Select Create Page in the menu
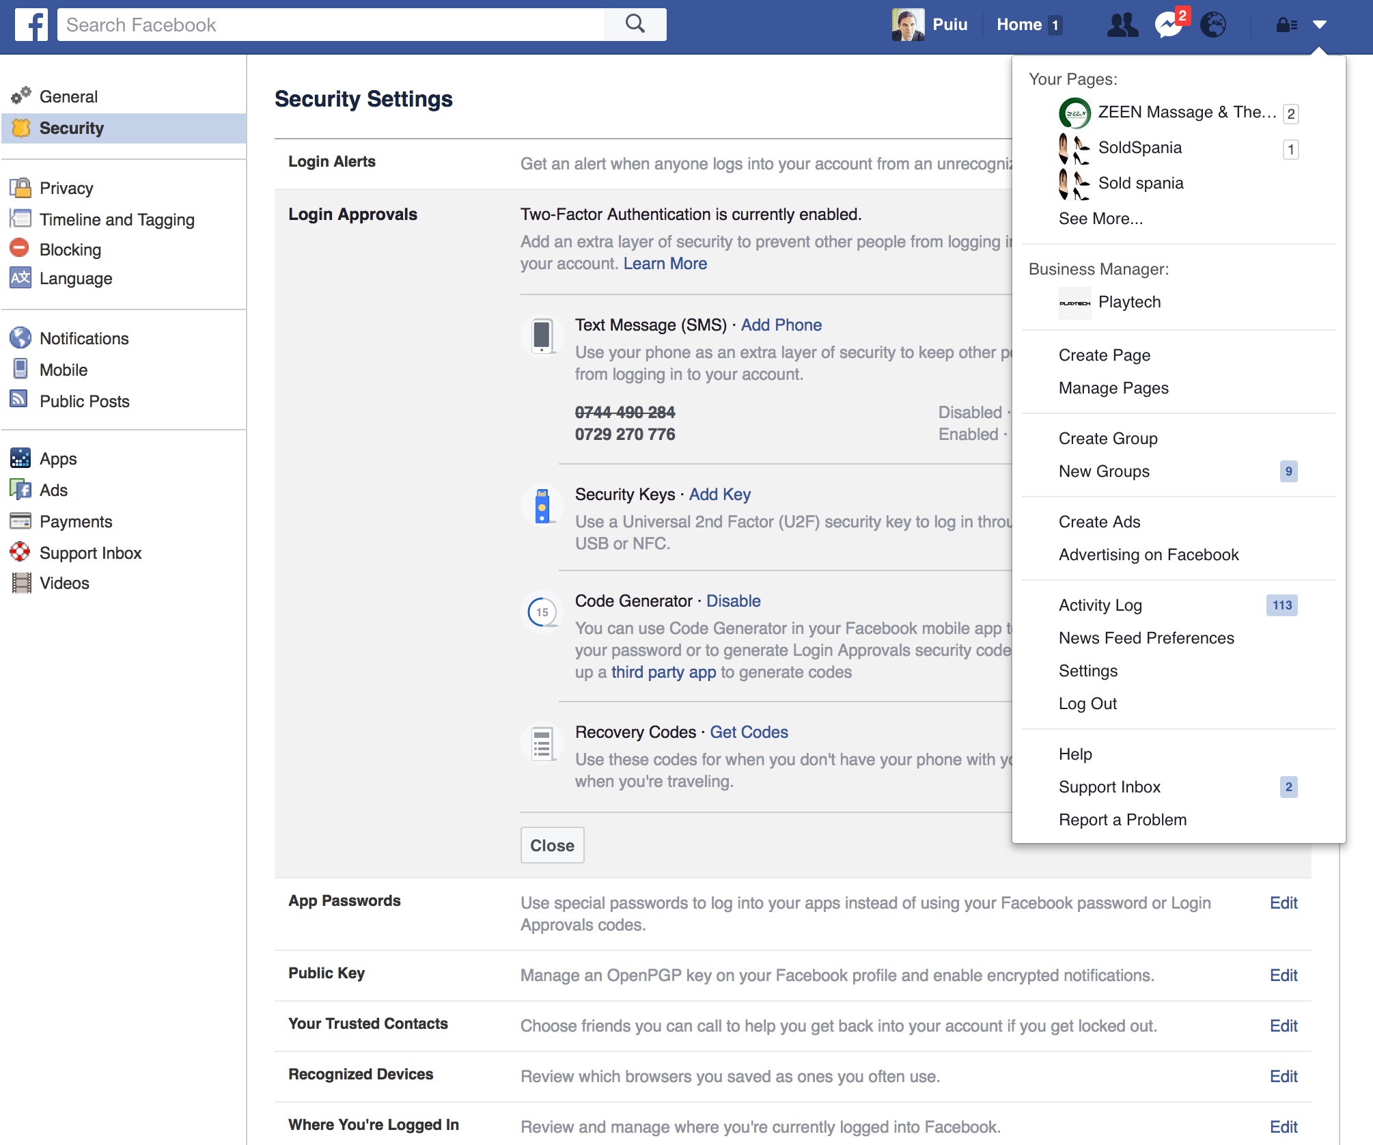 tap(1105, 355)
